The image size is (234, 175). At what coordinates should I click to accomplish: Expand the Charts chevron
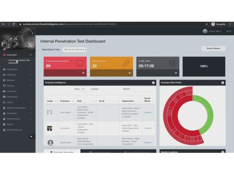(30, 102)
